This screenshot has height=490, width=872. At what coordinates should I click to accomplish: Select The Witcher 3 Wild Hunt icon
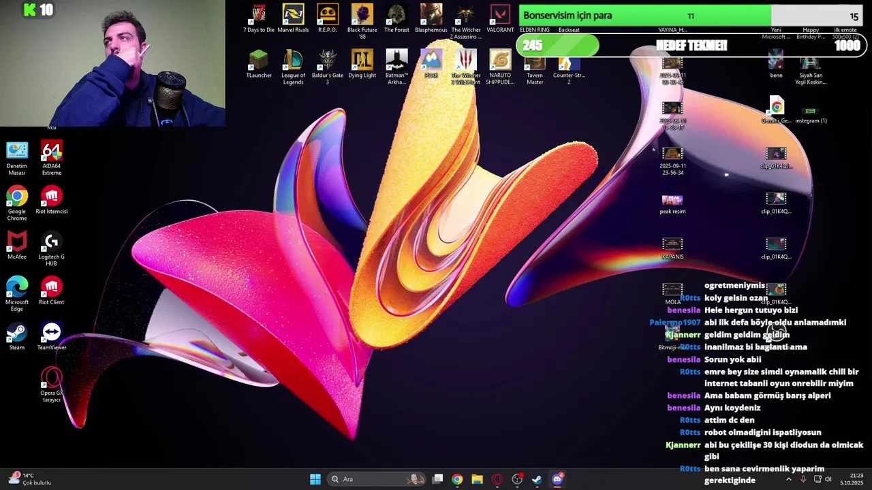tap(466, 67)
